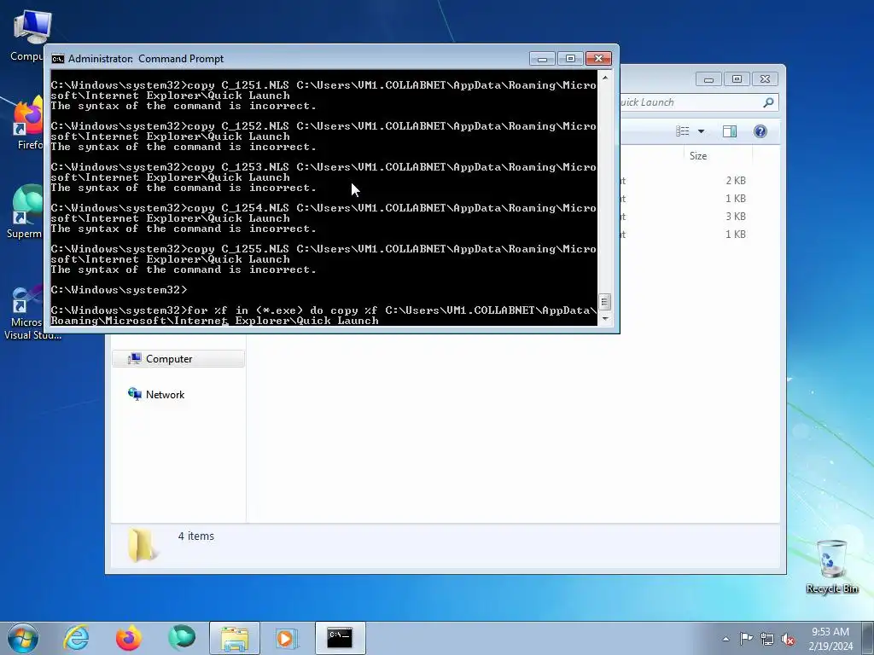Click the folder icon in Explorer details pane
This screenshot has height=655, width=874.
pos(142,545)
